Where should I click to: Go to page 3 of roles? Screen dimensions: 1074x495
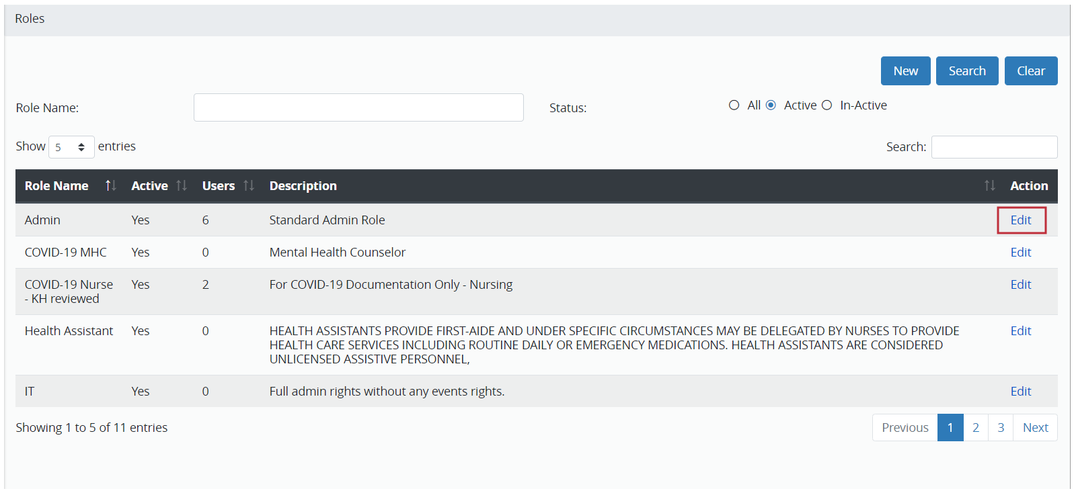[1001, 428]
